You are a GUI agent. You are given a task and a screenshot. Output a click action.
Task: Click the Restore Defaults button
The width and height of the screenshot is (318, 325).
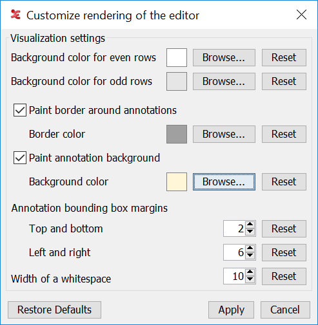coord(54,310)
